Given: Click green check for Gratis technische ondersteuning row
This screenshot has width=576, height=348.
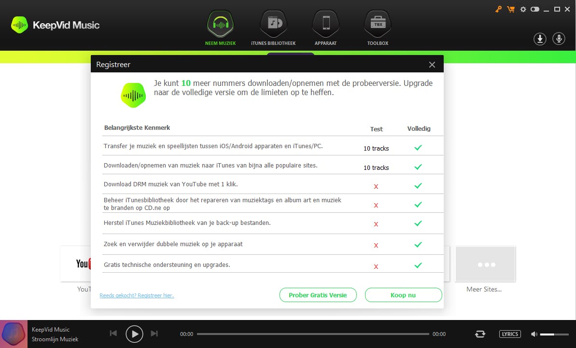Looking at the screenshot, I should pos(418,265).
